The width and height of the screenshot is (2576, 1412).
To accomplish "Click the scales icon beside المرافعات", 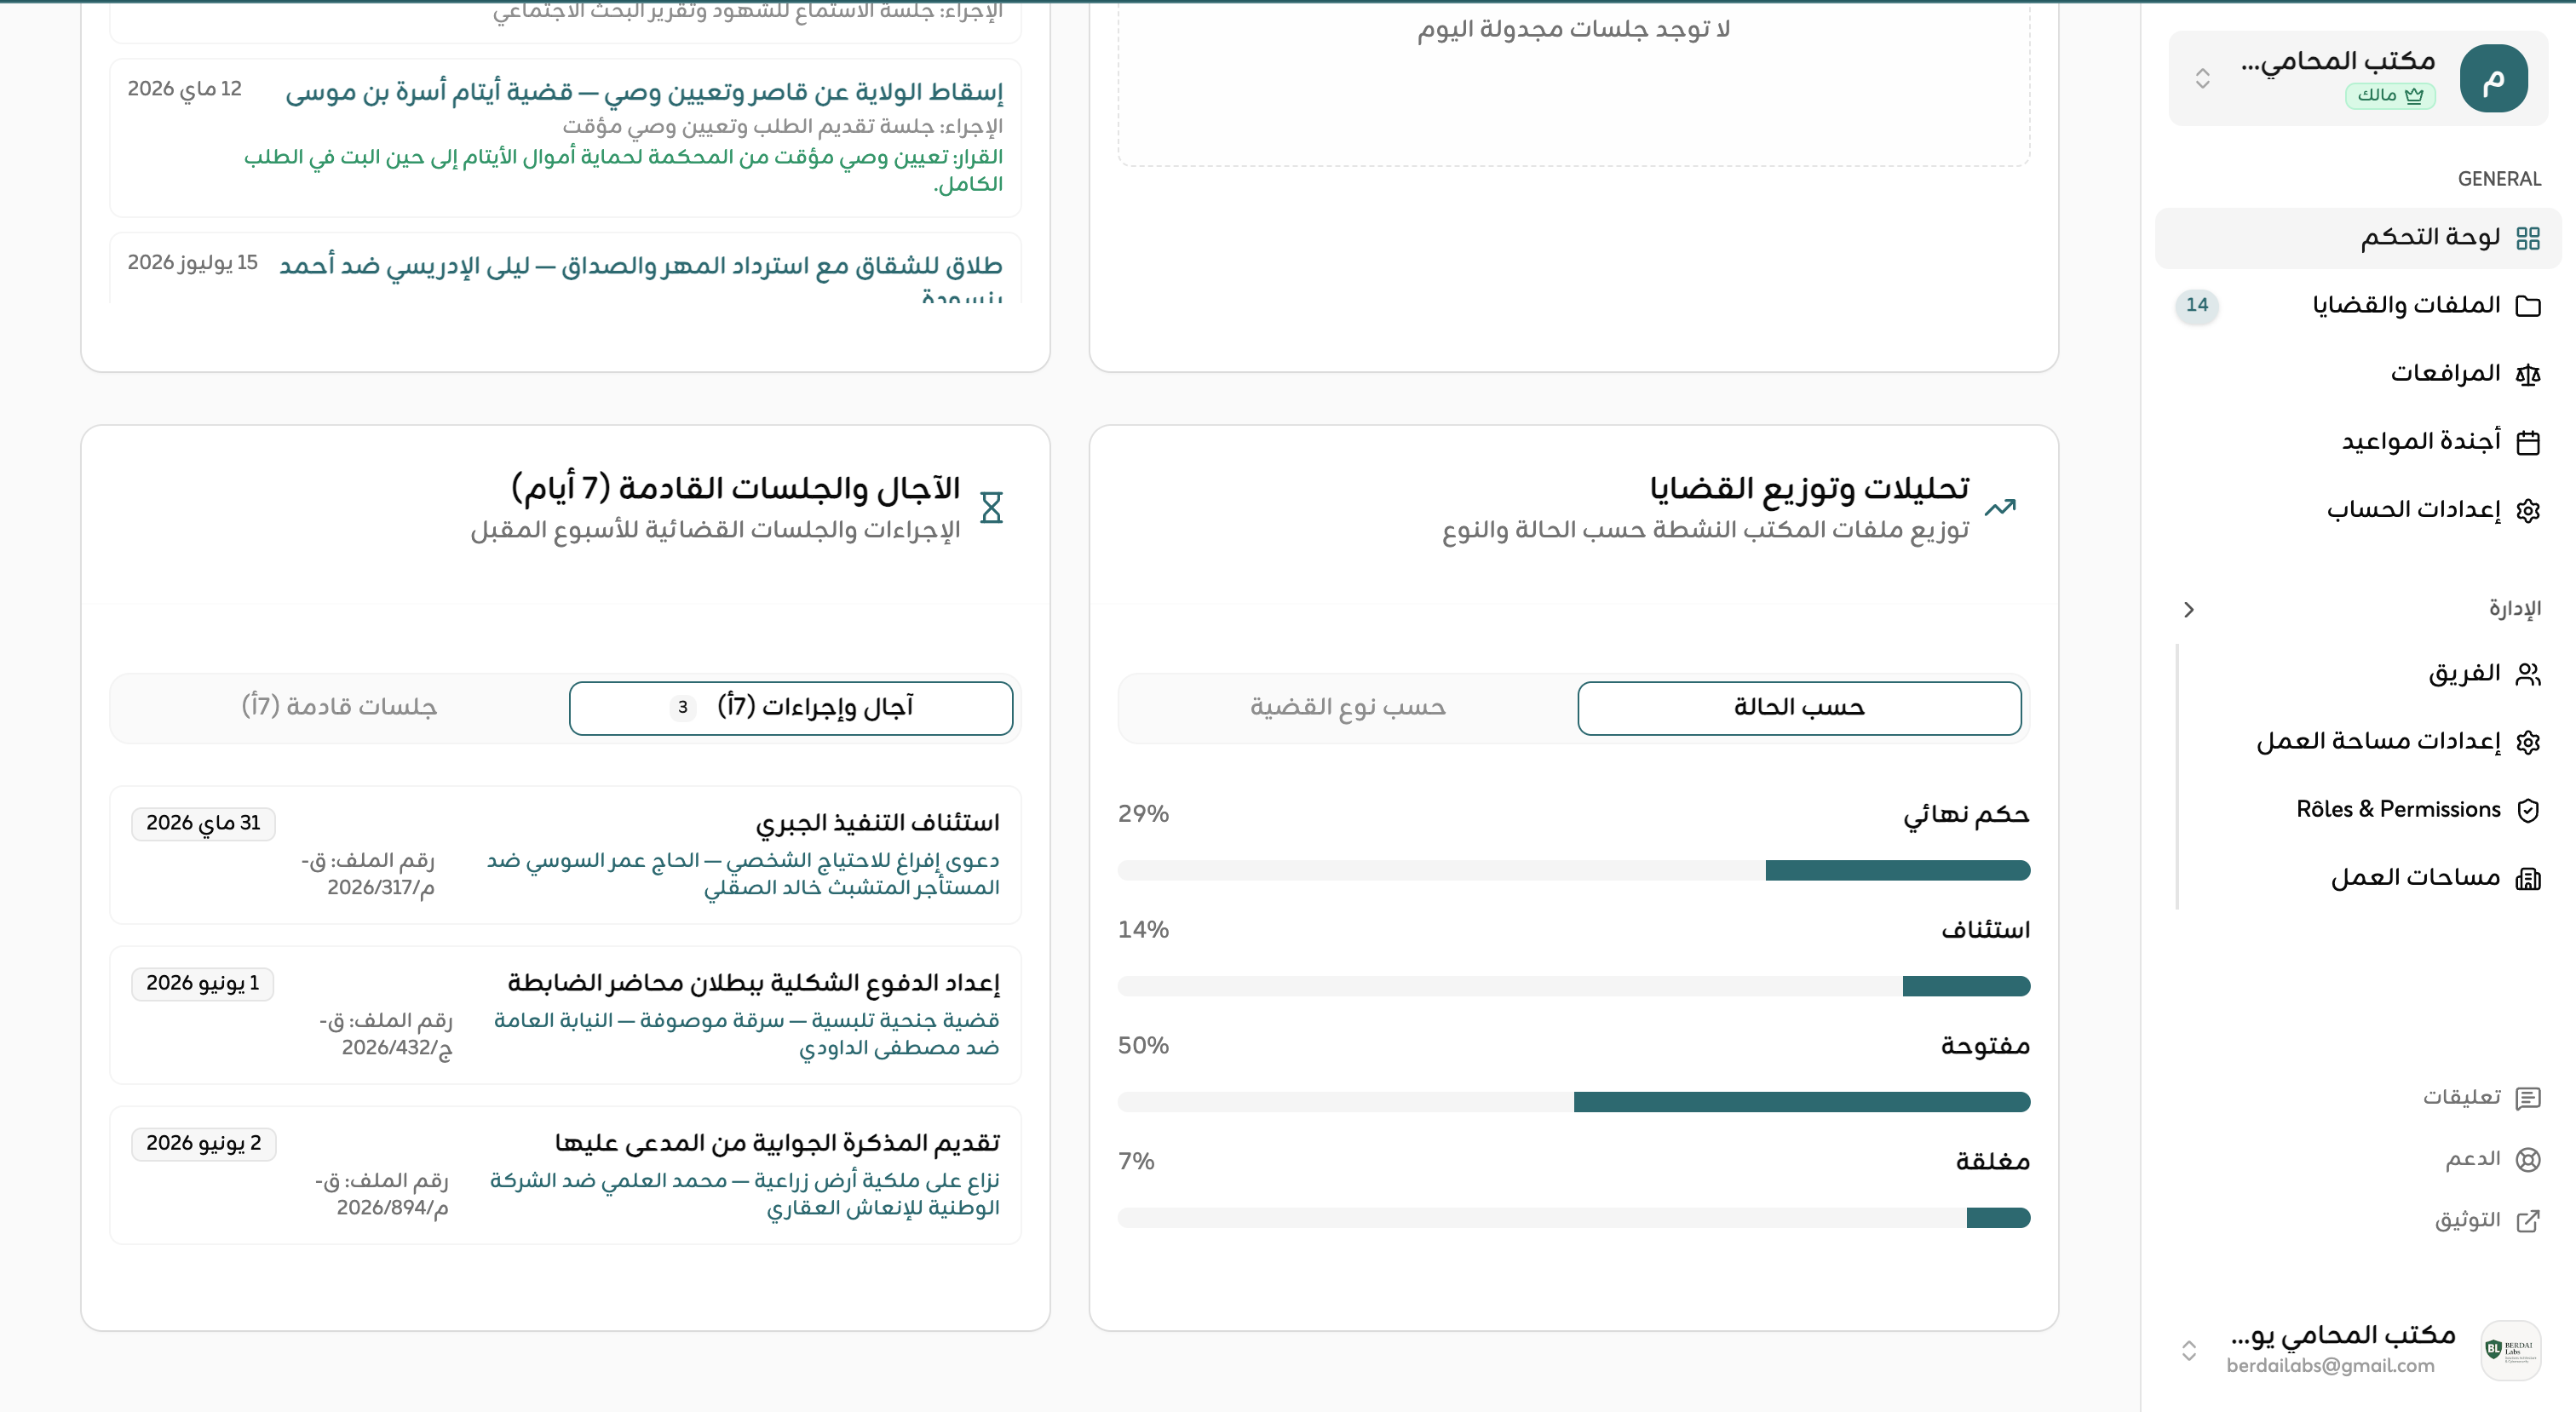I will tap(2527, 374).
